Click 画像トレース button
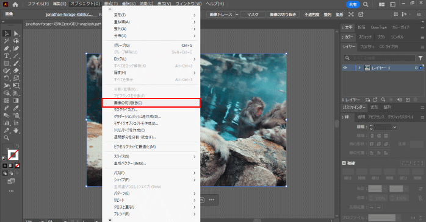Screen dimensions: 426x222 221,15
